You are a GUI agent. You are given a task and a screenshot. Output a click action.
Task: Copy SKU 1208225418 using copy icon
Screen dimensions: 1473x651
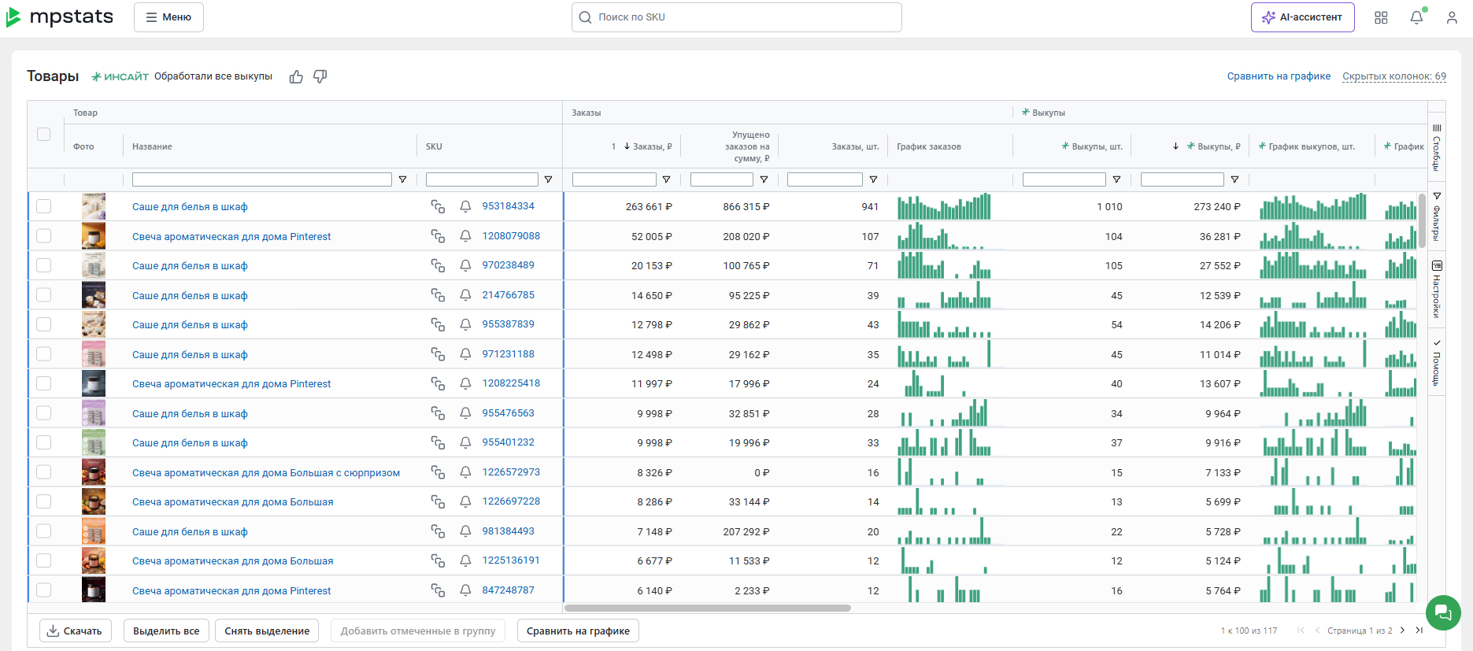438,383
